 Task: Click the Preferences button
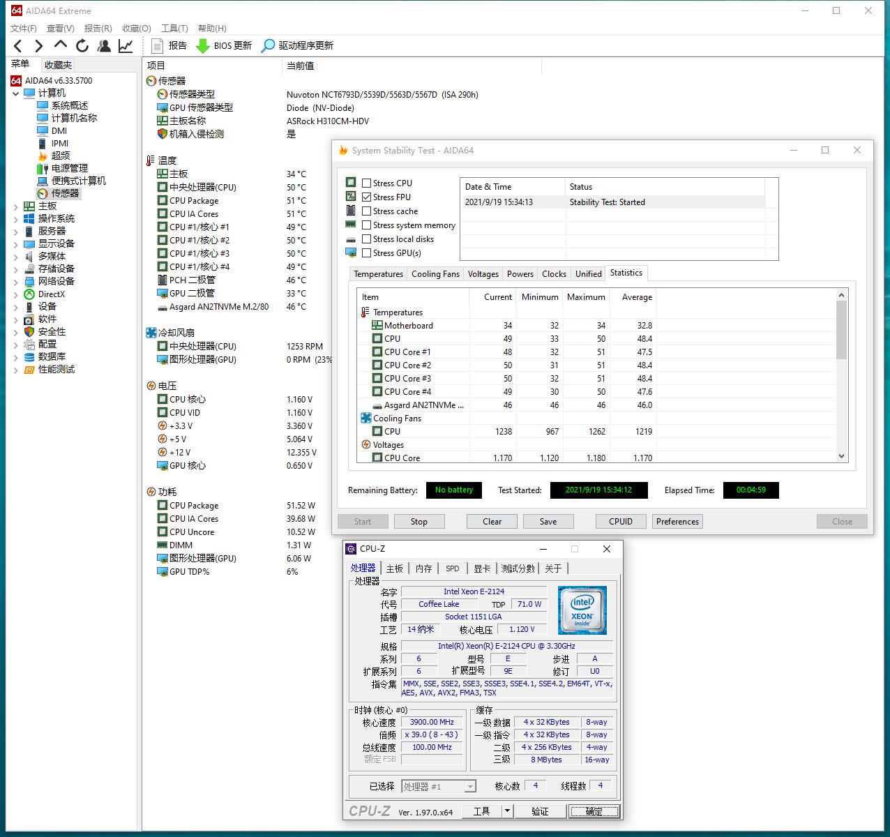677,522
